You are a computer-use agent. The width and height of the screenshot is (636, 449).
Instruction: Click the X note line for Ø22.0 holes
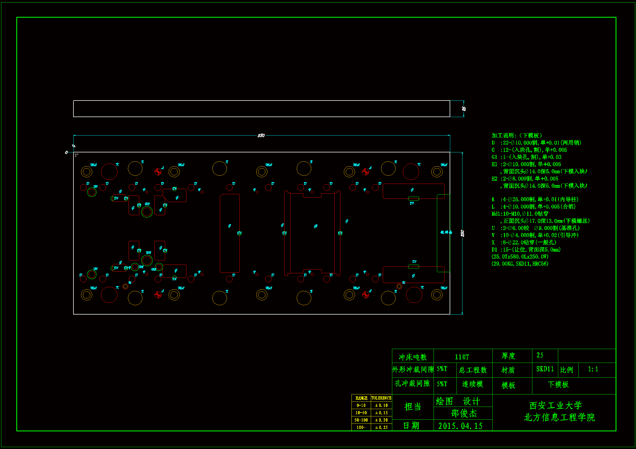pyautogui.click(x=524, y=242)
